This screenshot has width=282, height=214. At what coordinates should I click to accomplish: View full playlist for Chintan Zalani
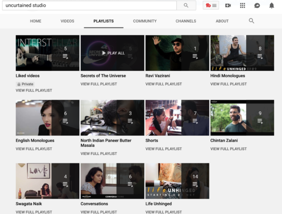228,149
